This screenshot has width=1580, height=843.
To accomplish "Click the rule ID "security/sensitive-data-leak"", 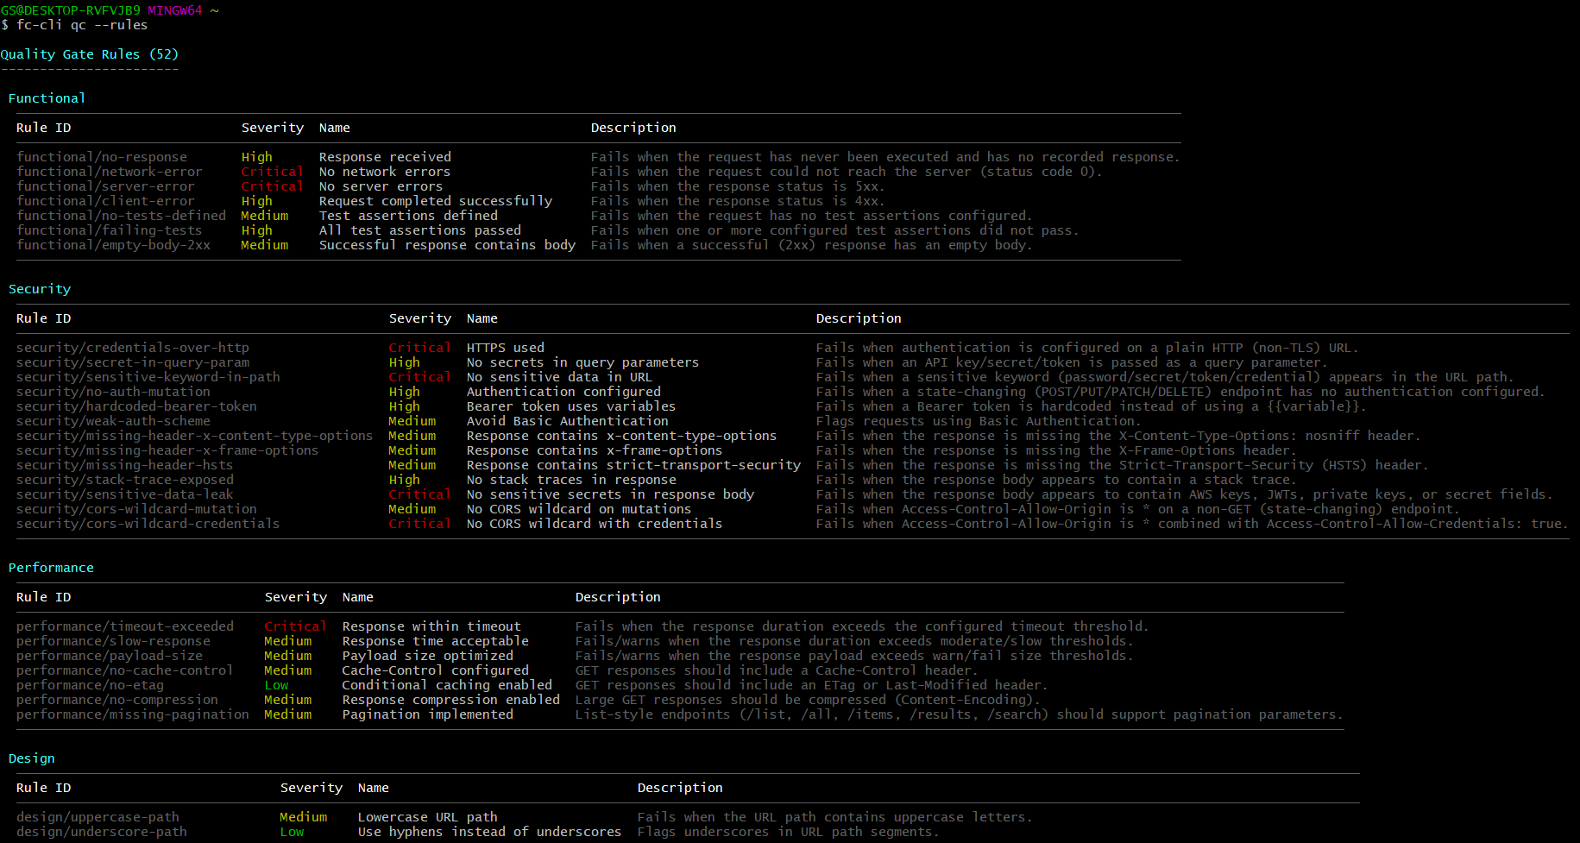I will pos(125,494).
